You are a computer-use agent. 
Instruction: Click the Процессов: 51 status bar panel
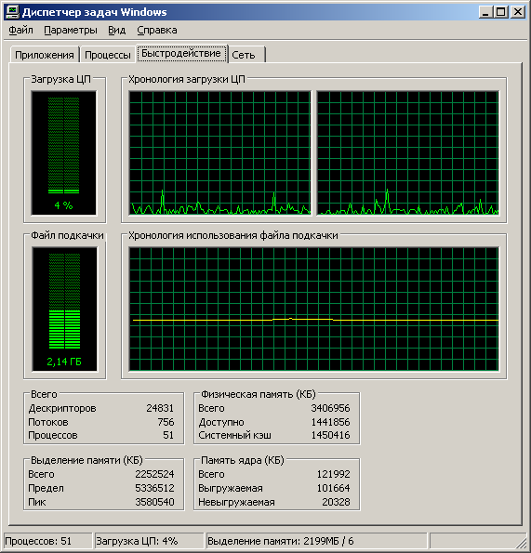click(x=47, y=541)
